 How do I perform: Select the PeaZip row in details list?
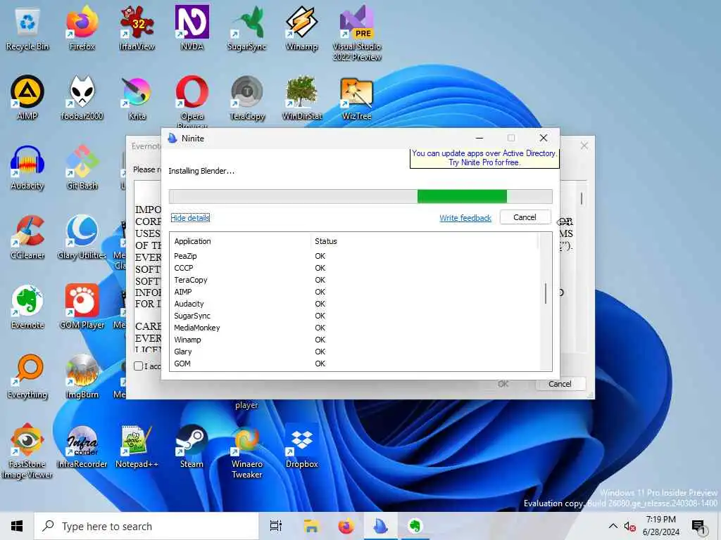click(354, 256)
